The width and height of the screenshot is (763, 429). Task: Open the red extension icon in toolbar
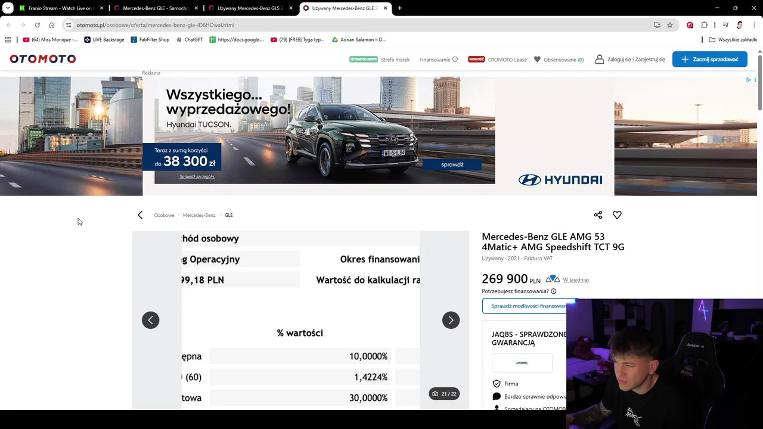[690, 25]
